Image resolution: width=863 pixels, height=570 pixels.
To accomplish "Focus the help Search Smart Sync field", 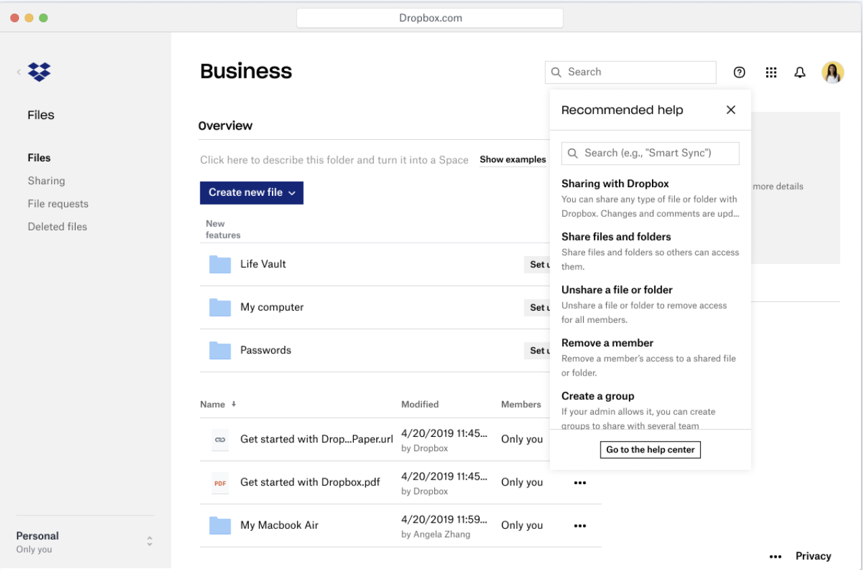I will [x=650, y=153].
